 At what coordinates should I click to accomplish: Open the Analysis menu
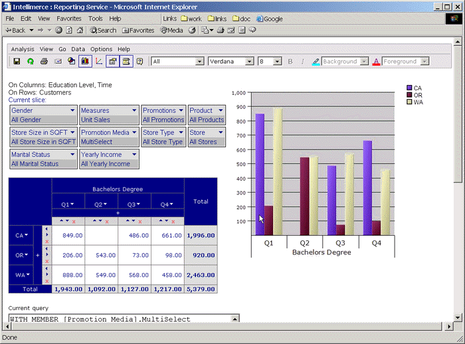[x=23, y=49]
